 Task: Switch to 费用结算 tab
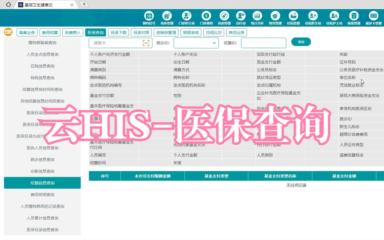50,32
